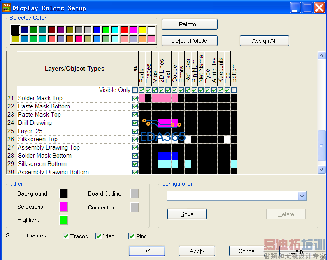The image size is (327, 260).
Task: Select the black color in the palette
Action: point(16,30)
